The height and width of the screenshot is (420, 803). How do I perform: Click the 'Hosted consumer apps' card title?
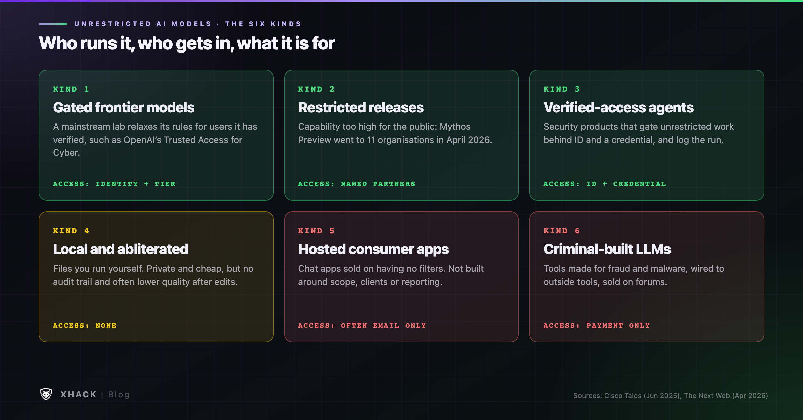373,249
